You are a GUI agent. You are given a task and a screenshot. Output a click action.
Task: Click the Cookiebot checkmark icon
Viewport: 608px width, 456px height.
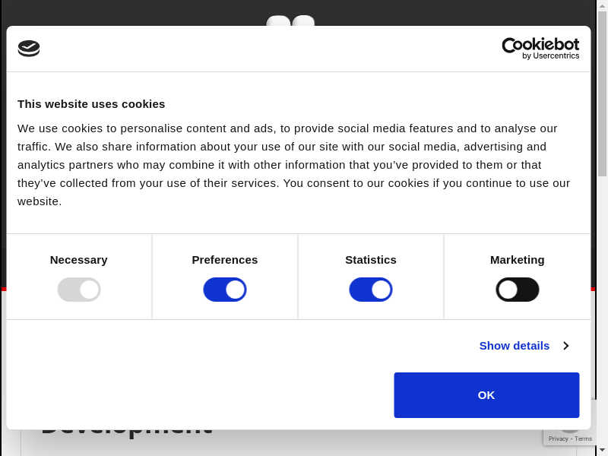(x=29, y=49)
